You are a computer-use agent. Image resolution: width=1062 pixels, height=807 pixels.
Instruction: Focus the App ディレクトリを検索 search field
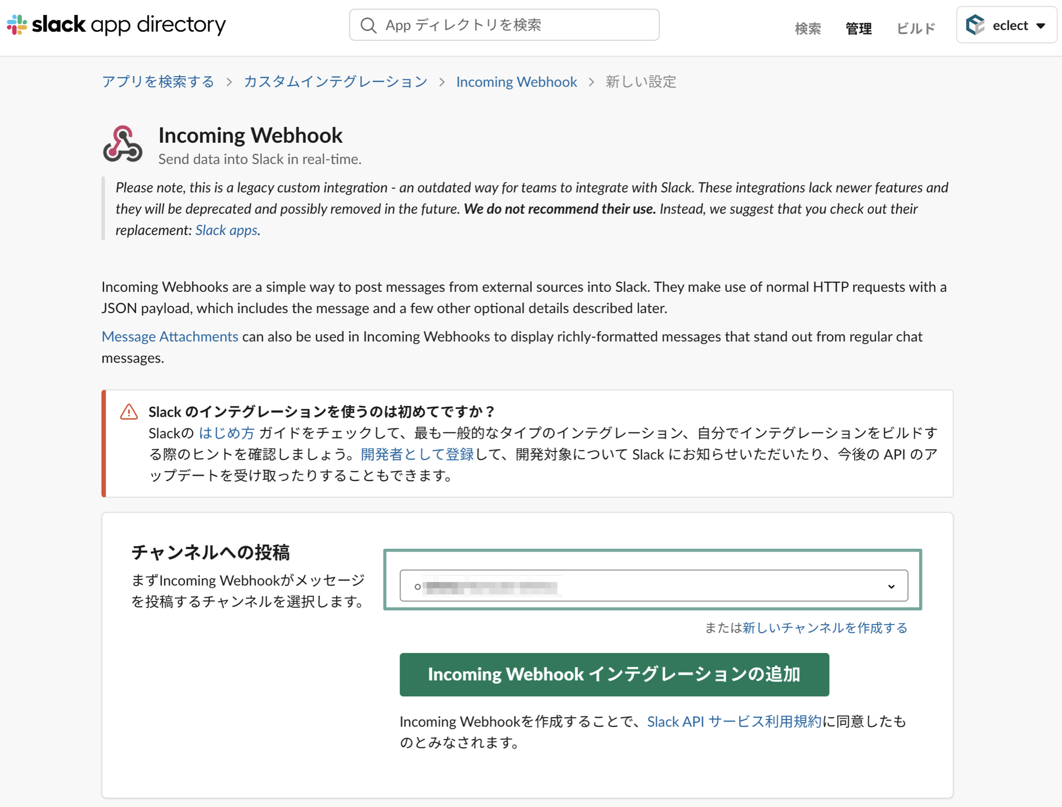tap(504, 25)
